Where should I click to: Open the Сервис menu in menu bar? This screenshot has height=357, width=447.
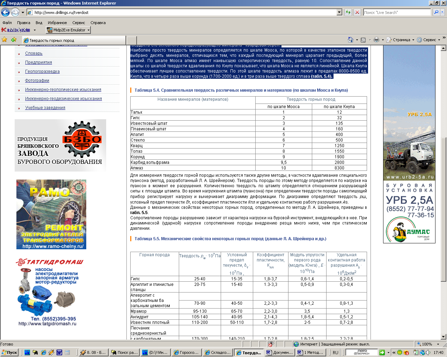tap(79, 23)
